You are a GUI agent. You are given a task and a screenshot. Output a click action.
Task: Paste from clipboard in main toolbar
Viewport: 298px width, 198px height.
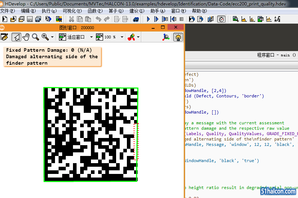click(88, 19)
